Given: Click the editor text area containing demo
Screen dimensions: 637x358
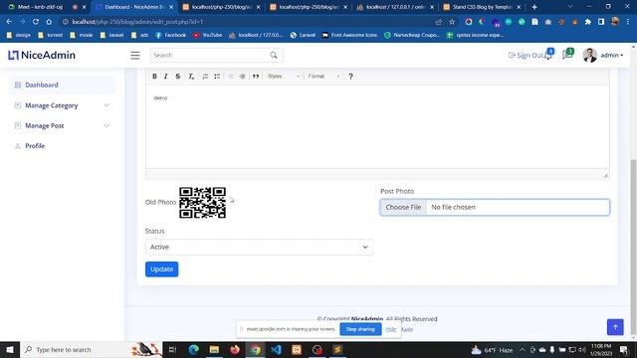Looking at the screenshot, I should click(377, 126).
